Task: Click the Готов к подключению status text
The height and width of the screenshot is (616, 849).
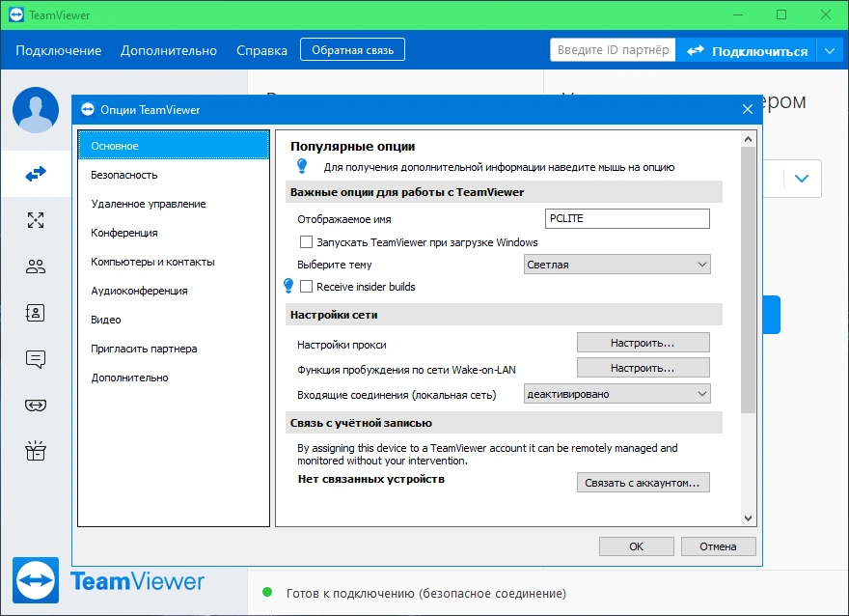Action: pos(426,593)
